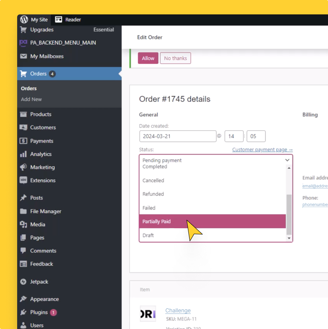Open Add New under Orders
Image resolution: width=328 pixels, height=329 pixels.
point(31,99)
